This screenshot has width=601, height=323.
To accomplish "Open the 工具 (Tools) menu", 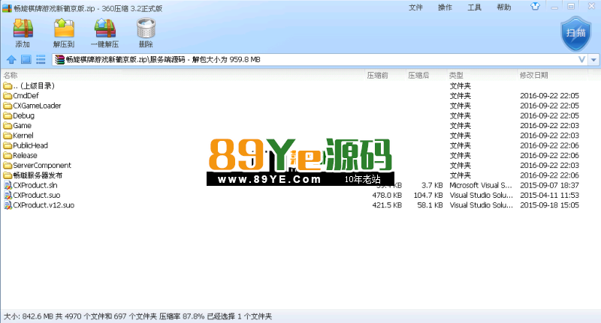I will 474,7.
